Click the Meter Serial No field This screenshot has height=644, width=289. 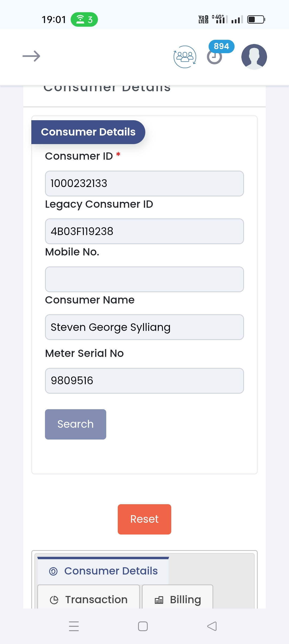(144, 380)
